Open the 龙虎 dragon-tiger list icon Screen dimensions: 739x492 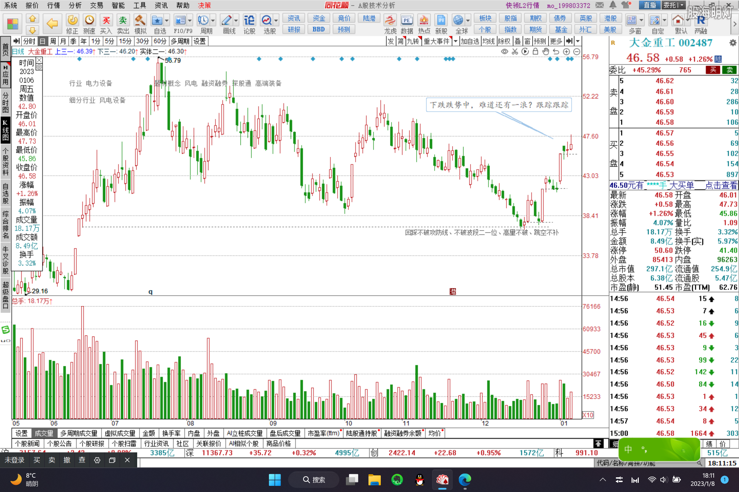pyautogui.click(x=390, y=24)
